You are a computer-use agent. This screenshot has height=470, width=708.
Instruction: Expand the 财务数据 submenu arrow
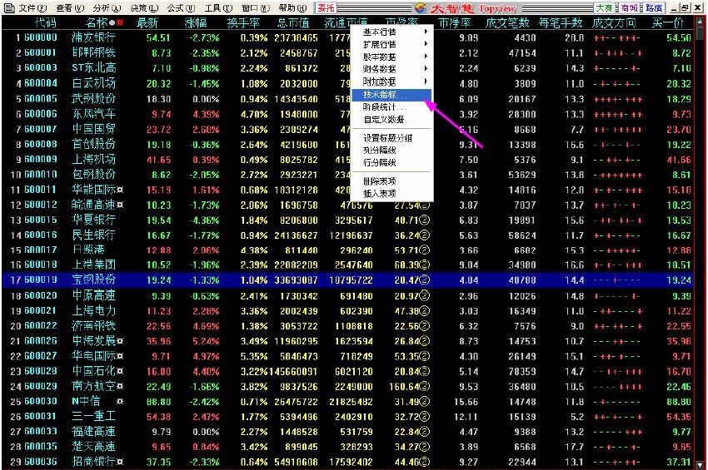click(x=426, y=68)
